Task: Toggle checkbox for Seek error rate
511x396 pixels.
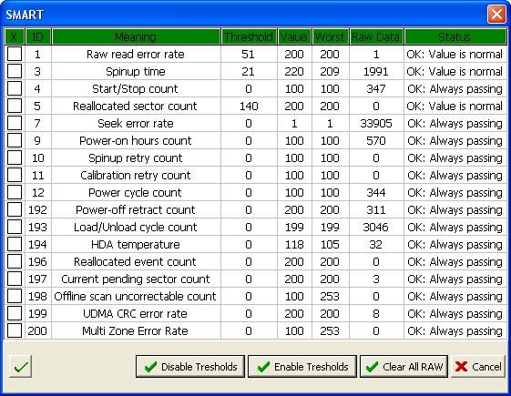Action: point(15,123)
